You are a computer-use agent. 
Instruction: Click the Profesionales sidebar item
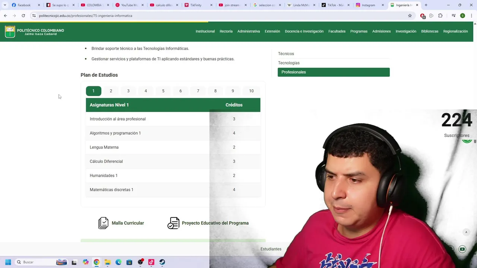pyautogui.click(x=334, y=72)
